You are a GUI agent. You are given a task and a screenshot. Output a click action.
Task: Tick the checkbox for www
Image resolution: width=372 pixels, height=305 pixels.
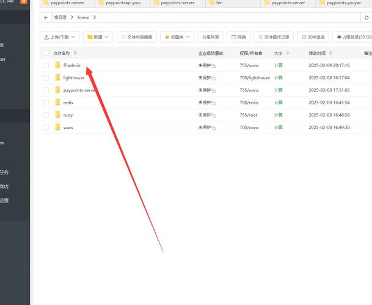[46, 127]
